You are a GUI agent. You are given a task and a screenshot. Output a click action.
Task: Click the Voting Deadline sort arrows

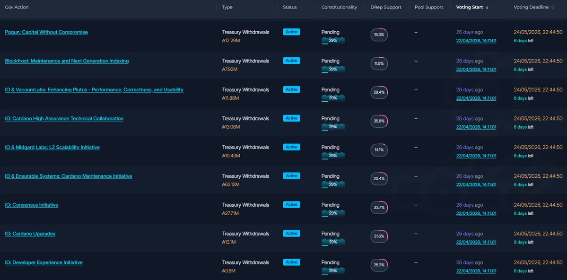[x=552, y=7]
